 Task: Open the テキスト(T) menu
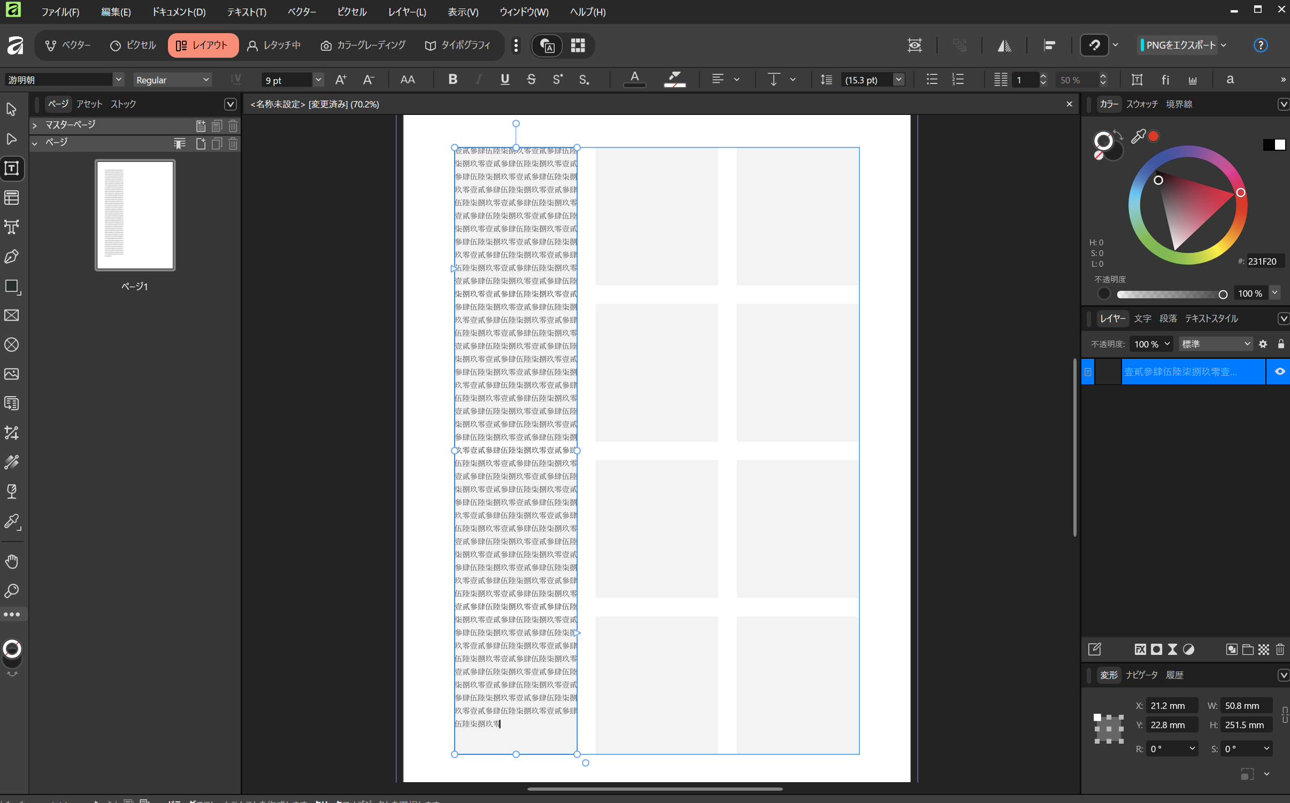click(x=247, y=12)
